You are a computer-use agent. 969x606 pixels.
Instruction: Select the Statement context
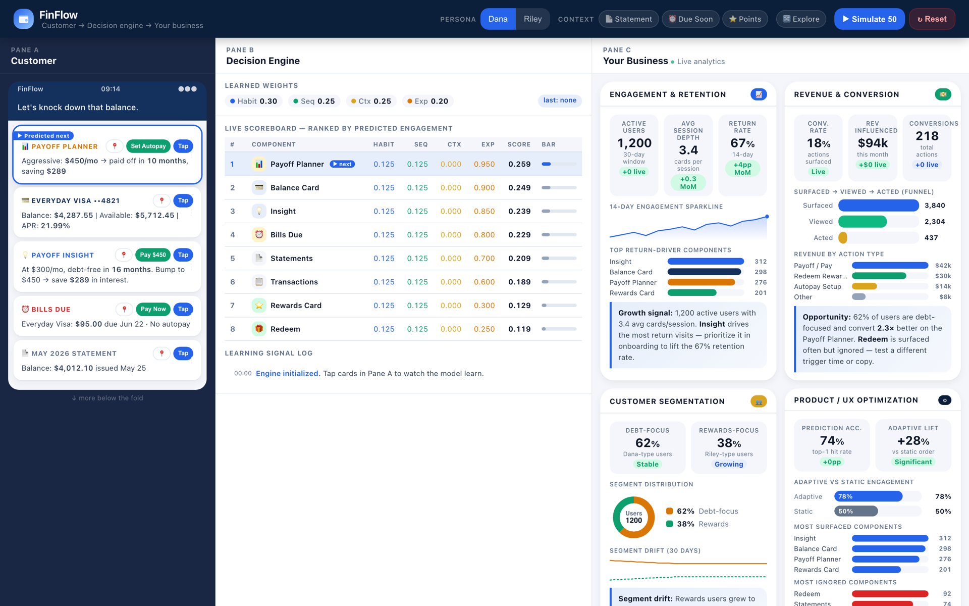pos(628,19)
